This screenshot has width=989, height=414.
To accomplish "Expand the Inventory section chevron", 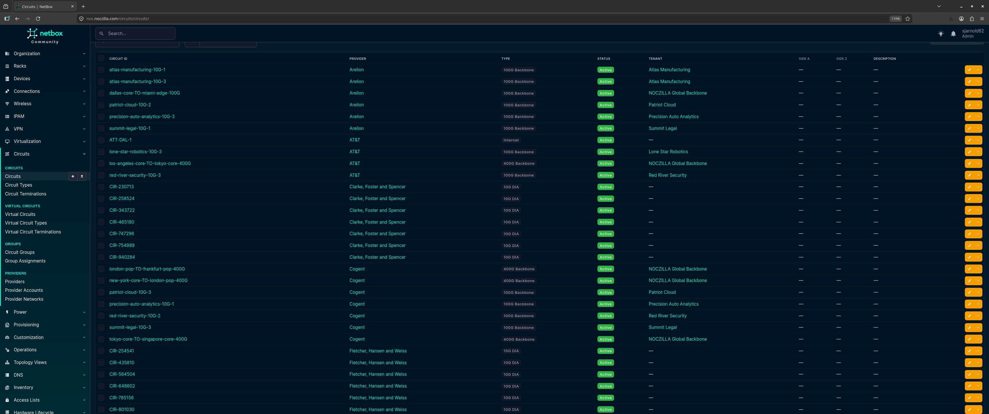I will (x=84, y=388).
